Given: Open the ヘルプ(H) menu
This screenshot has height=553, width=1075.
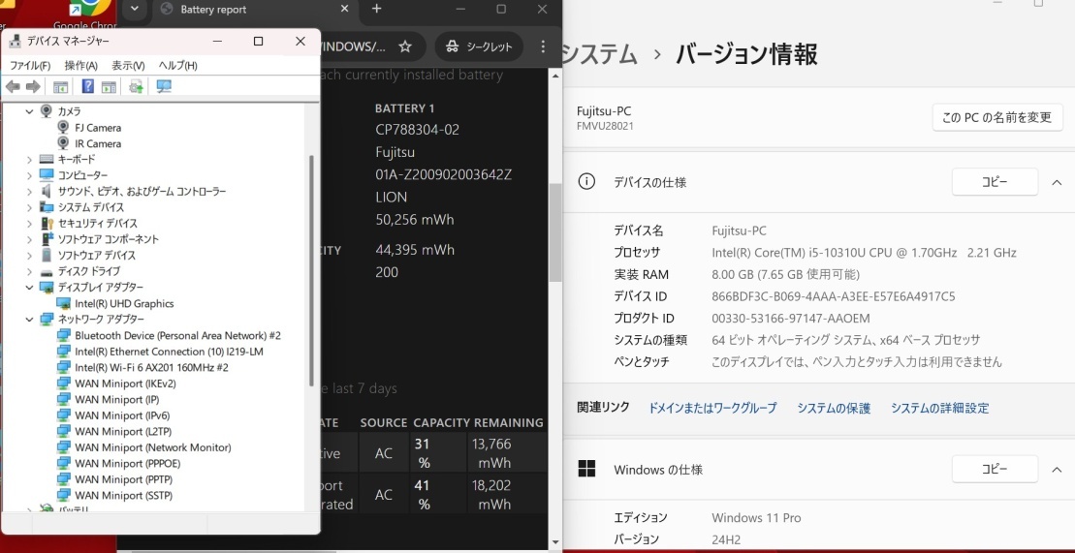Looking at the screenshot, I should [177, 65].
